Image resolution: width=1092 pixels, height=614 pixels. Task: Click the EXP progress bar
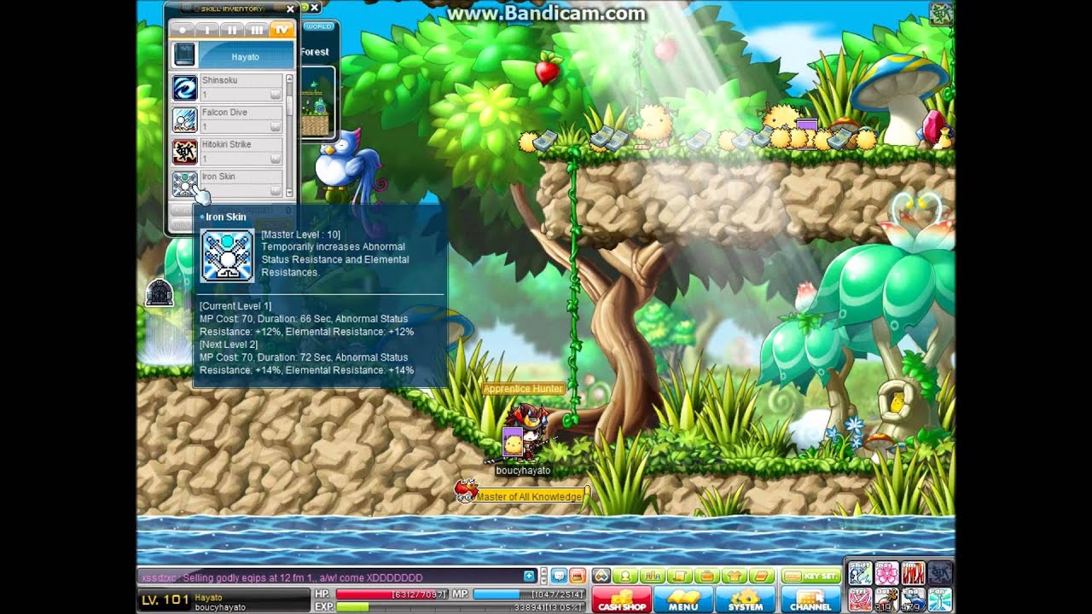click(x=461, y=607)
